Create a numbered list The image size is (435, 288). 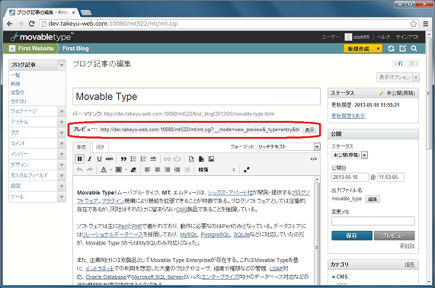[143, 159]
